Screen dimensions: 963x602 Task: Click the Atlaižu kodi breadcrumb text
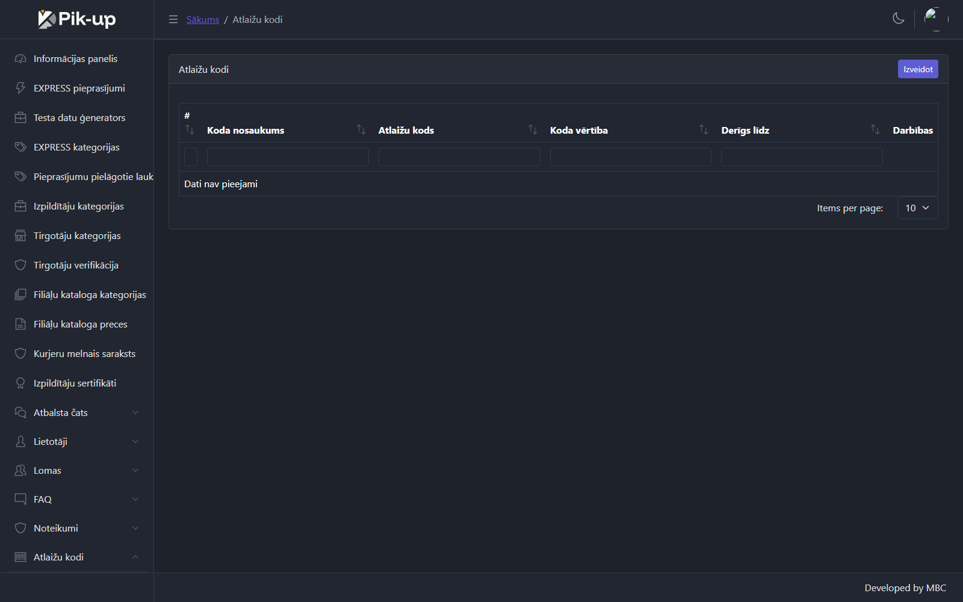click(x=258, y=19)
